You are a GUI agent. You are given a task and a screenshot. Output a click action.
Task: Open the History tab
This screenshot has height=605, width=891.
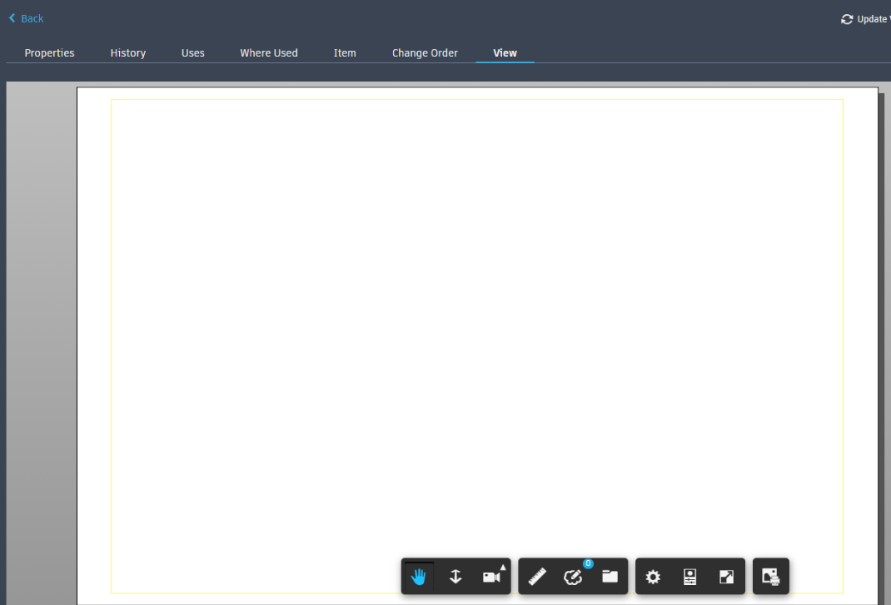[127, 52]
